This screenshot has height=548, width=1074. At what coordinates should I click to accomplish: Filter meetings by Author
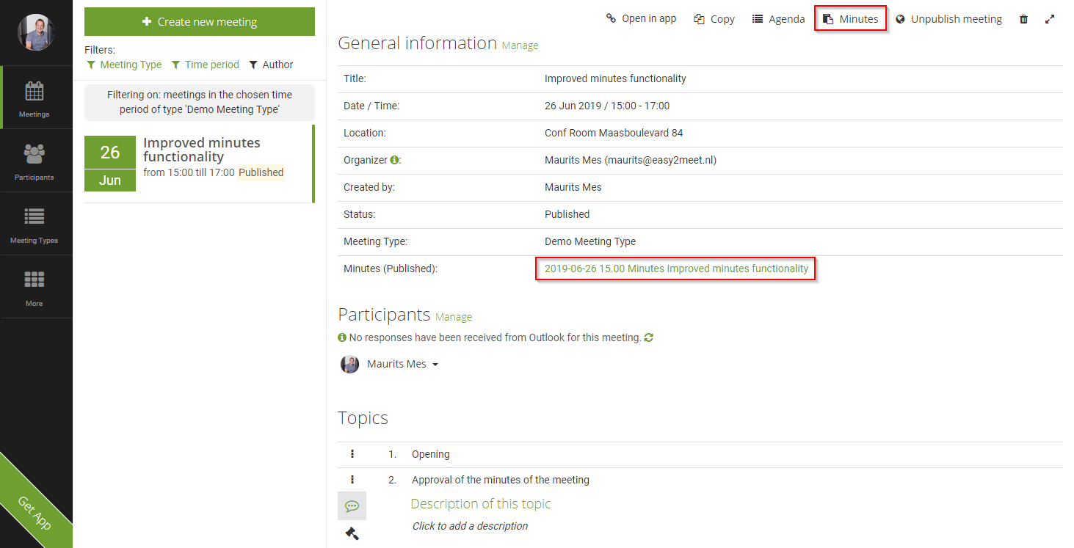point(271,65)
